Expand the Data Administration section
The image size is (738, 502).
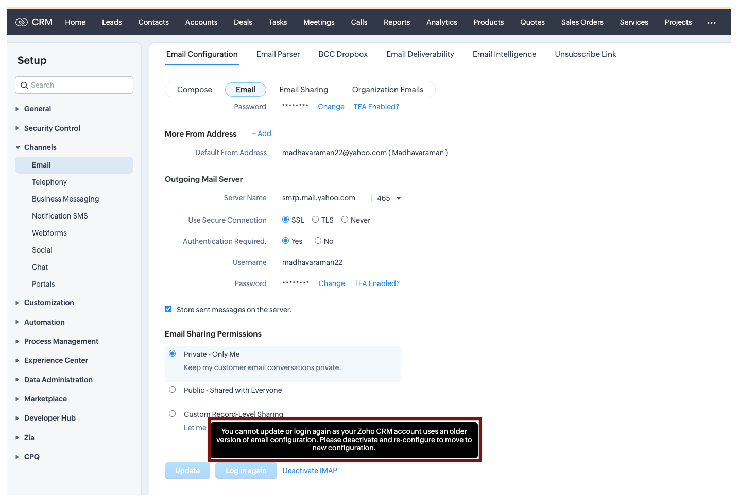(x=18, y=380)
